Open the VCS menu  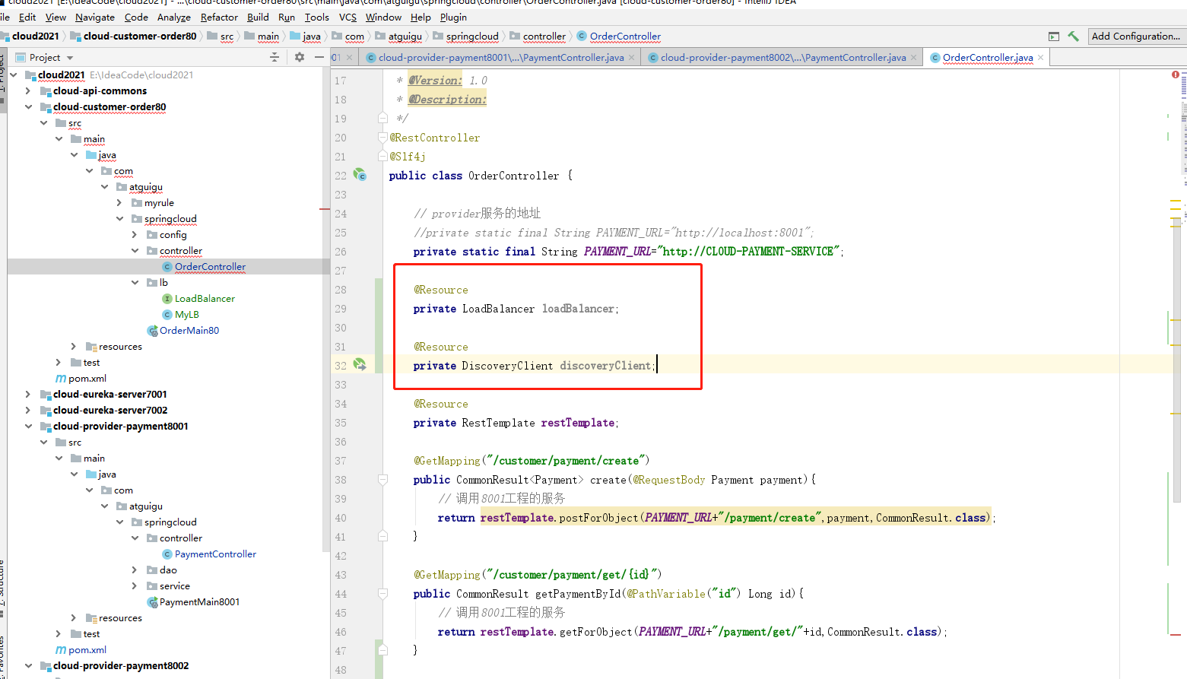click(x=348, y=17)
